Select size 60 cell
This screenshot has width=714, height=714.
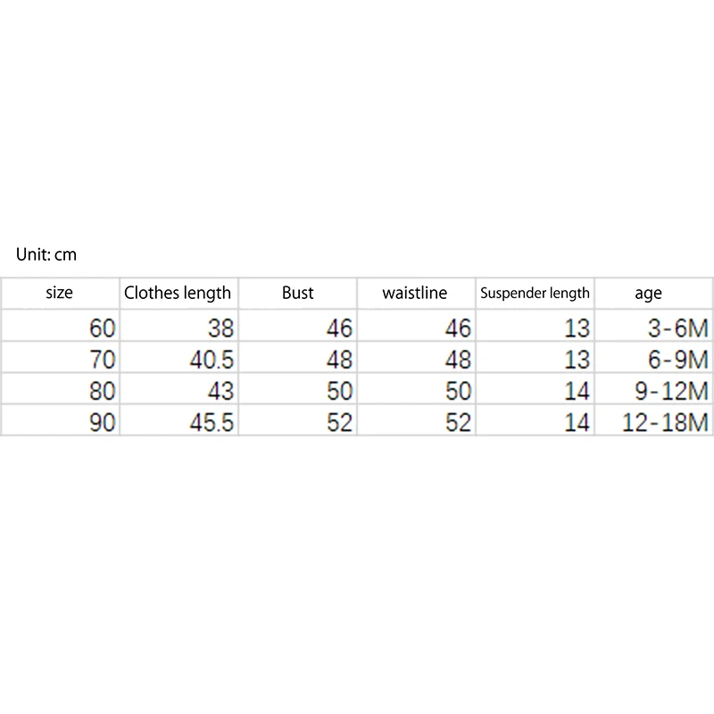(x=103, y=328)
